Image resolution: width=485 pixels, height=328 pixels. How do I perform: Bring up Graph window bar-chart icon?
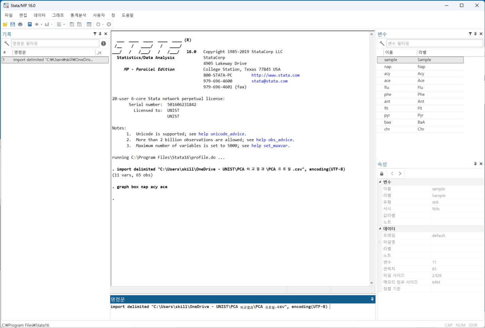pyautogui.click(x=47, y=24)
